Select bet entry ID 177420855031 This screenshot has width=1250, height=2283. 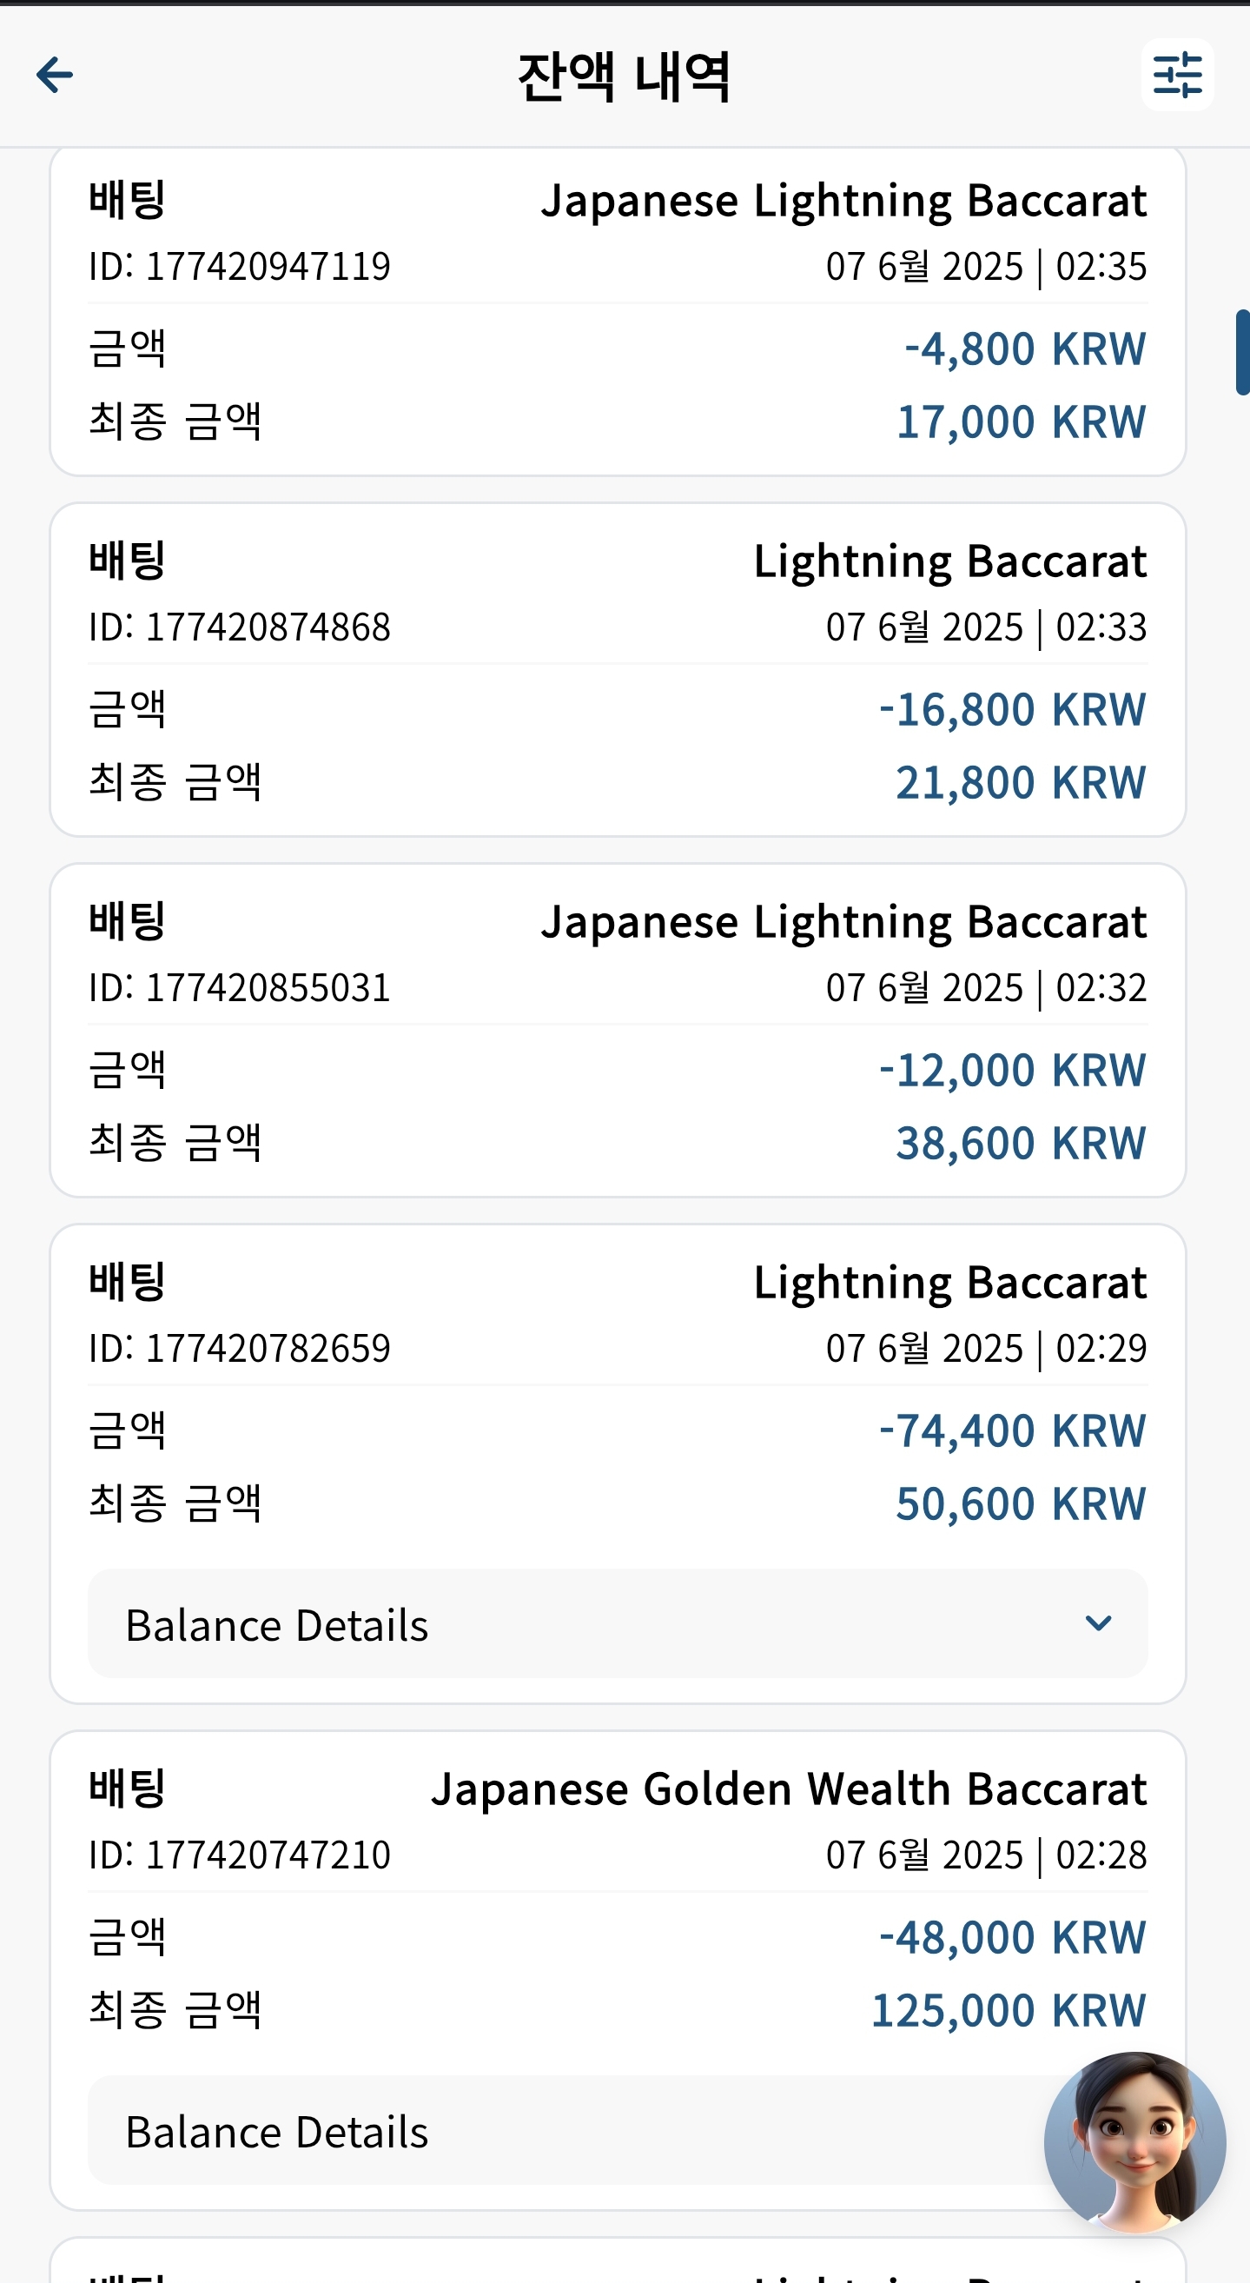(618, 1031)
